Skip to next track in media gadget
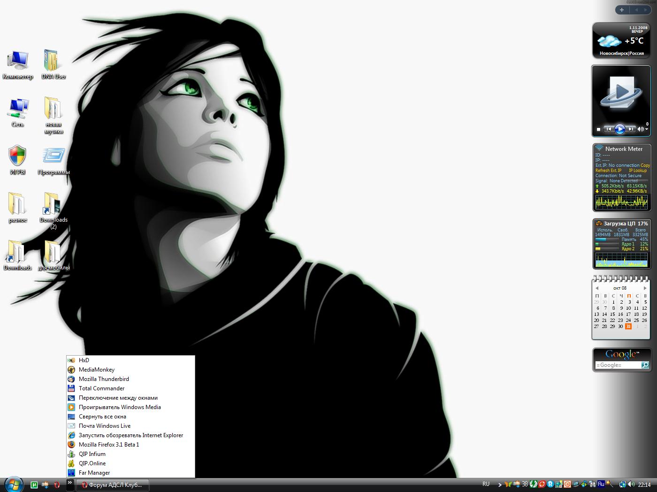 click(631, 129)
